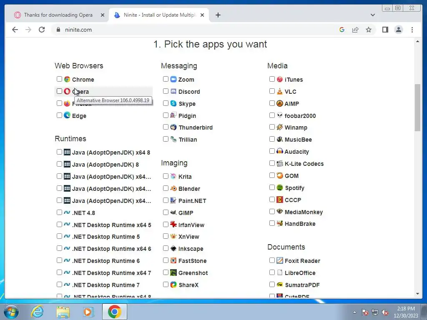Click the Blender icon
The height and width of the screenshot is (320, 427).
[x=173, y=188]
